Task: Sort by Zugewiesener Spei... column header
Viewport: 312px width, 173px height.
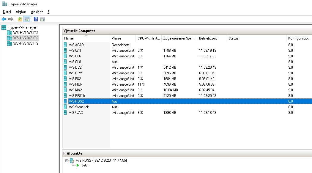Action: coord(179,38)
